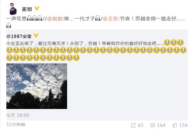Click the repost count 65
The height and width of the screenshot is (129, 194).
[141, 125]
